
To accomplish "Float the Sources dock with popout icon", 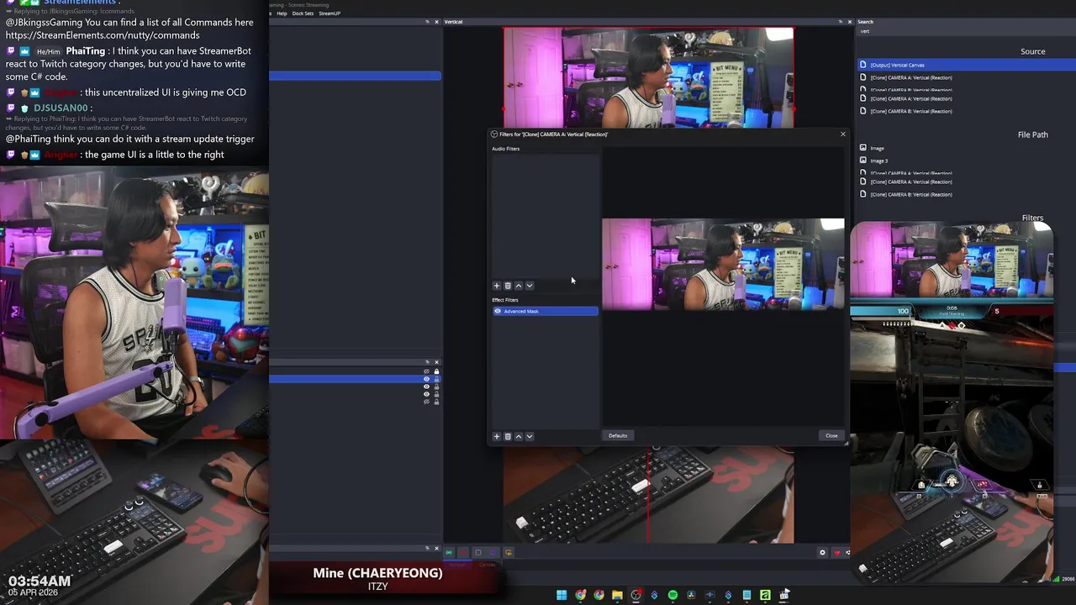I will point(427,362).
